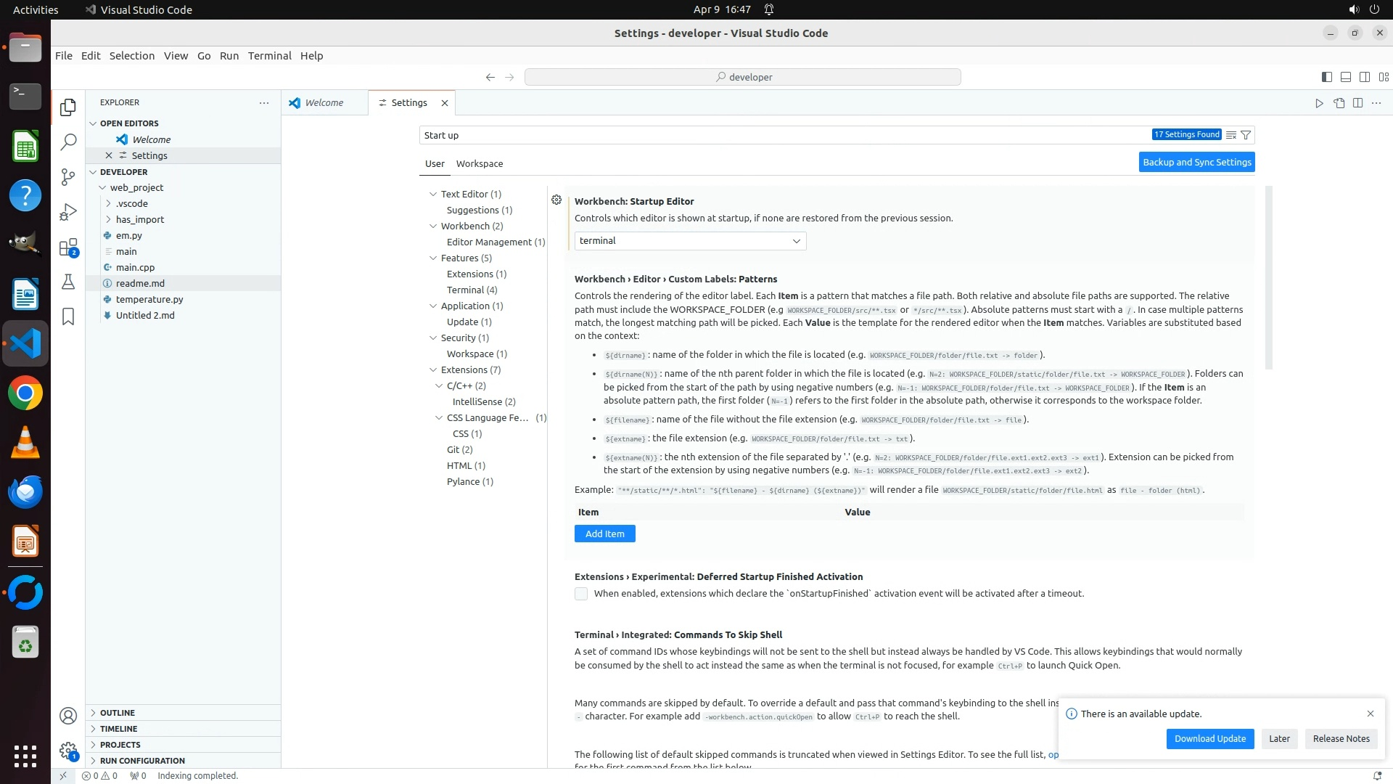Screen dimensions: 1393x784
Task: Clear settings search input icon
Action: pos(1230,135)
